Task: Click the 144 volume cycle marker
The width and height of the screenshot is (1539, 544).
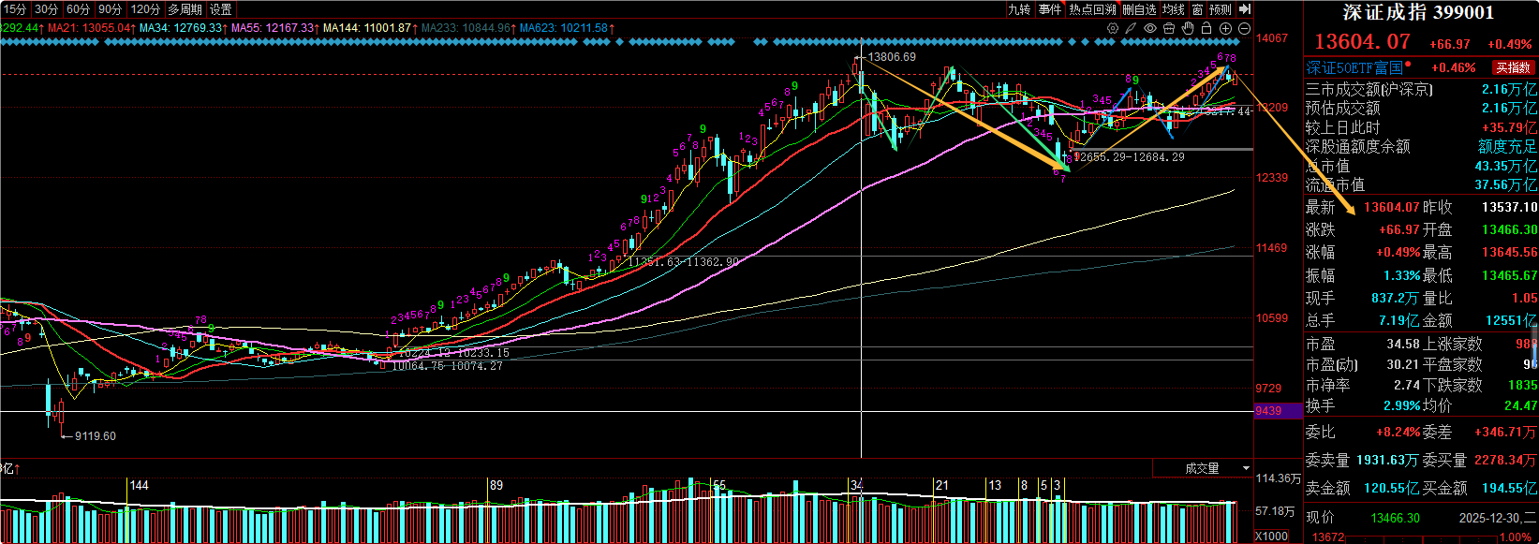Action: (x=139, y=485)
